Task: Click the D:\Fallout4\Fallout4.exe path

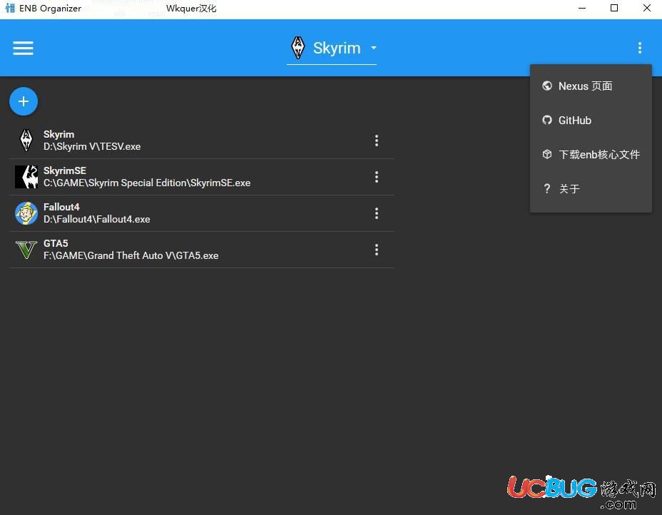Action: click(x=97, y=219)
